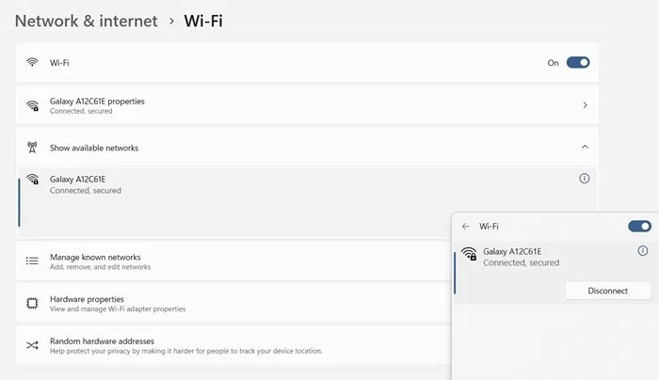Open the info icon in the Wi-Fi flyout panel
This screenshot has width=659, height=380.
[x=643, y=251]
